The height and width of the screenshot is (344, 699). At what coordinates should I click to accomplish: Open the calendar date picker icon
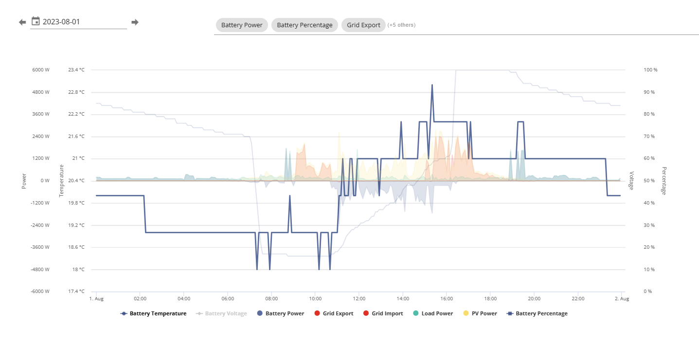click(36, 21)
